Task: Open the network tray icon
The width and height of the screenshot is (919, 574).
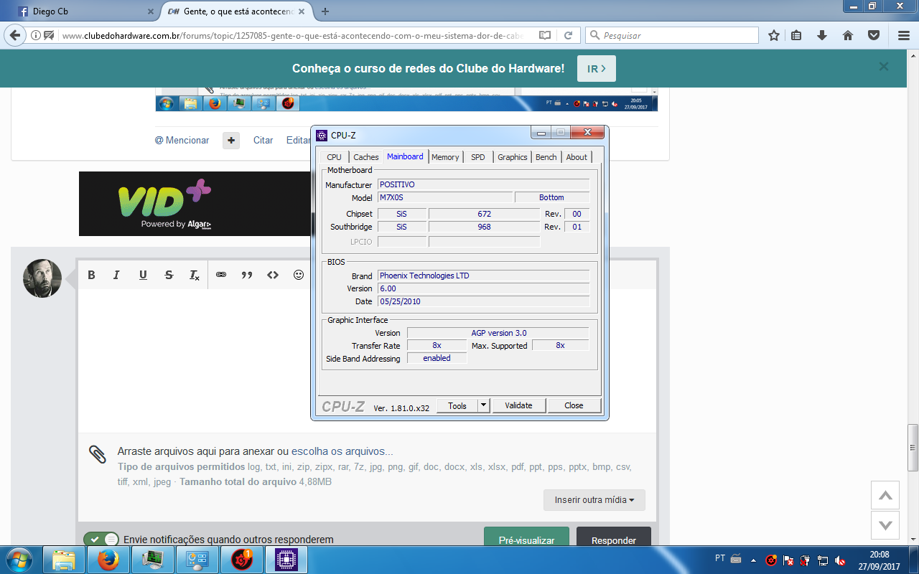Action: (823, 560)
